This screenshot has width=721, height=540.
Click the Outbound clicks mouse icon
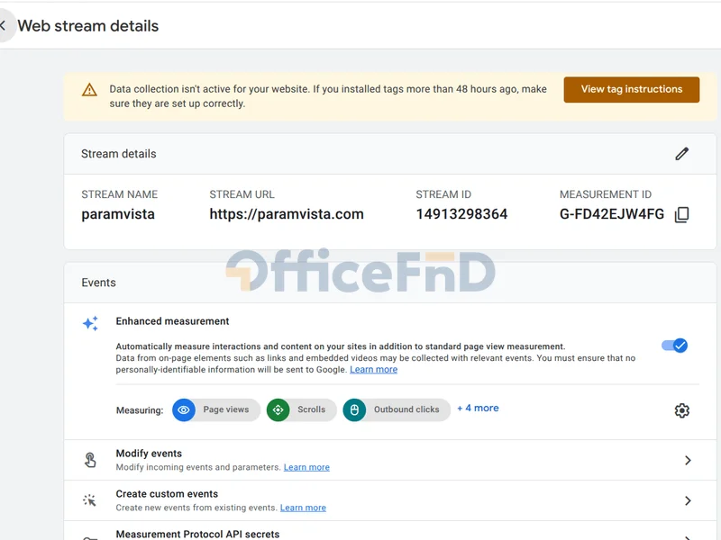click(x=354, y=410)
